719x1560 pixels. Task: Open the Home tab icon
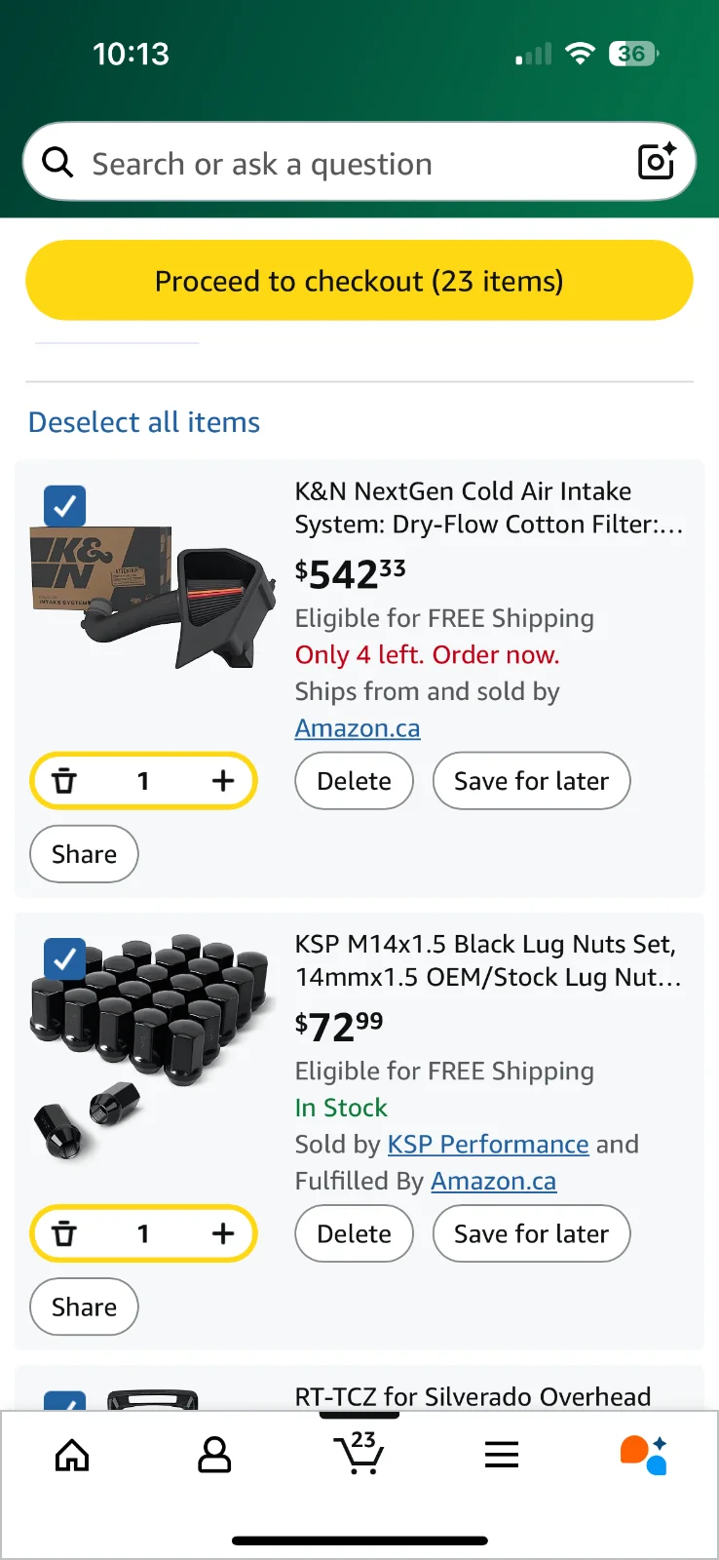click(x=72, y=1456)
